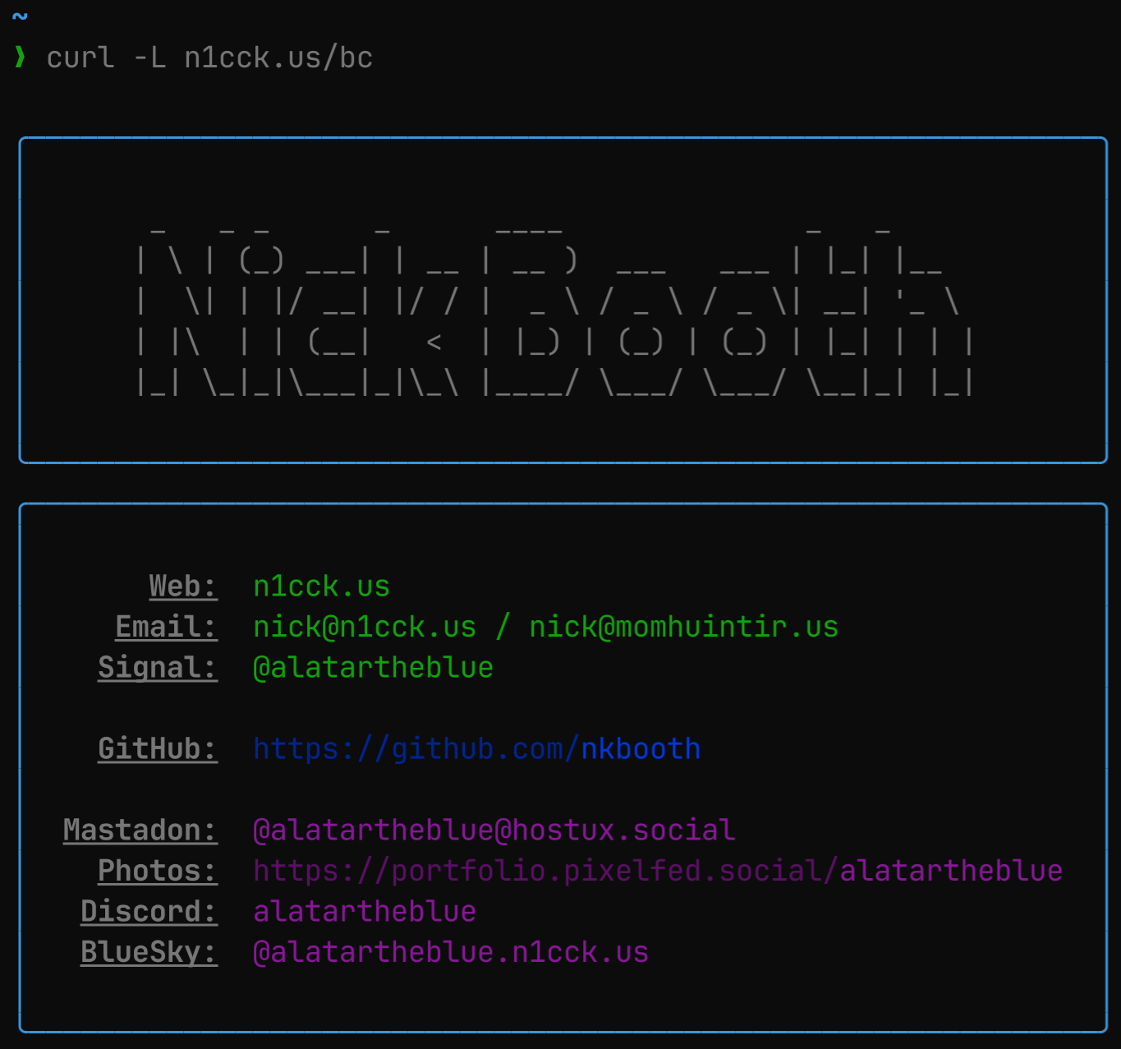Click the 'GitHub:' label

tap(158, 748)
